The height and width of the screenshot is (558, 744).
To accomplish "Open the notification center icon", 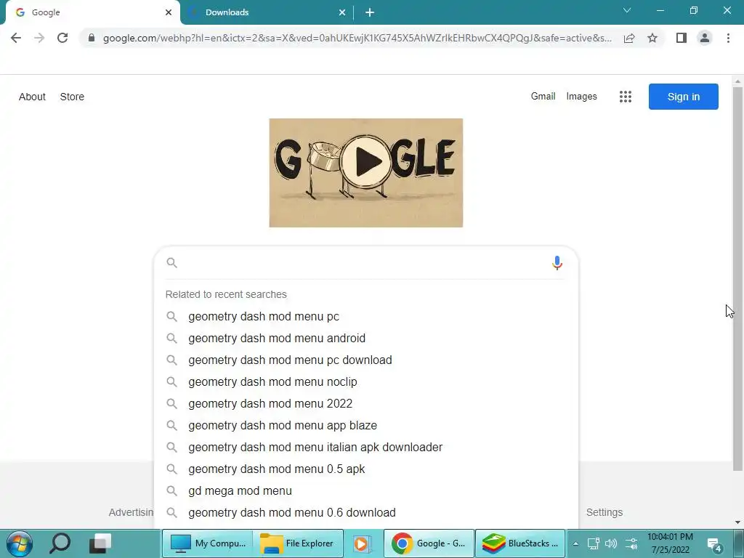I will (714, 544).
